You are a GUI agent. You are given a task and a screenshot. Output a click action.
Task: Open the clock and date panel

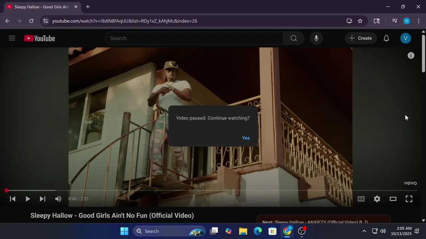(x=401, y=231)
